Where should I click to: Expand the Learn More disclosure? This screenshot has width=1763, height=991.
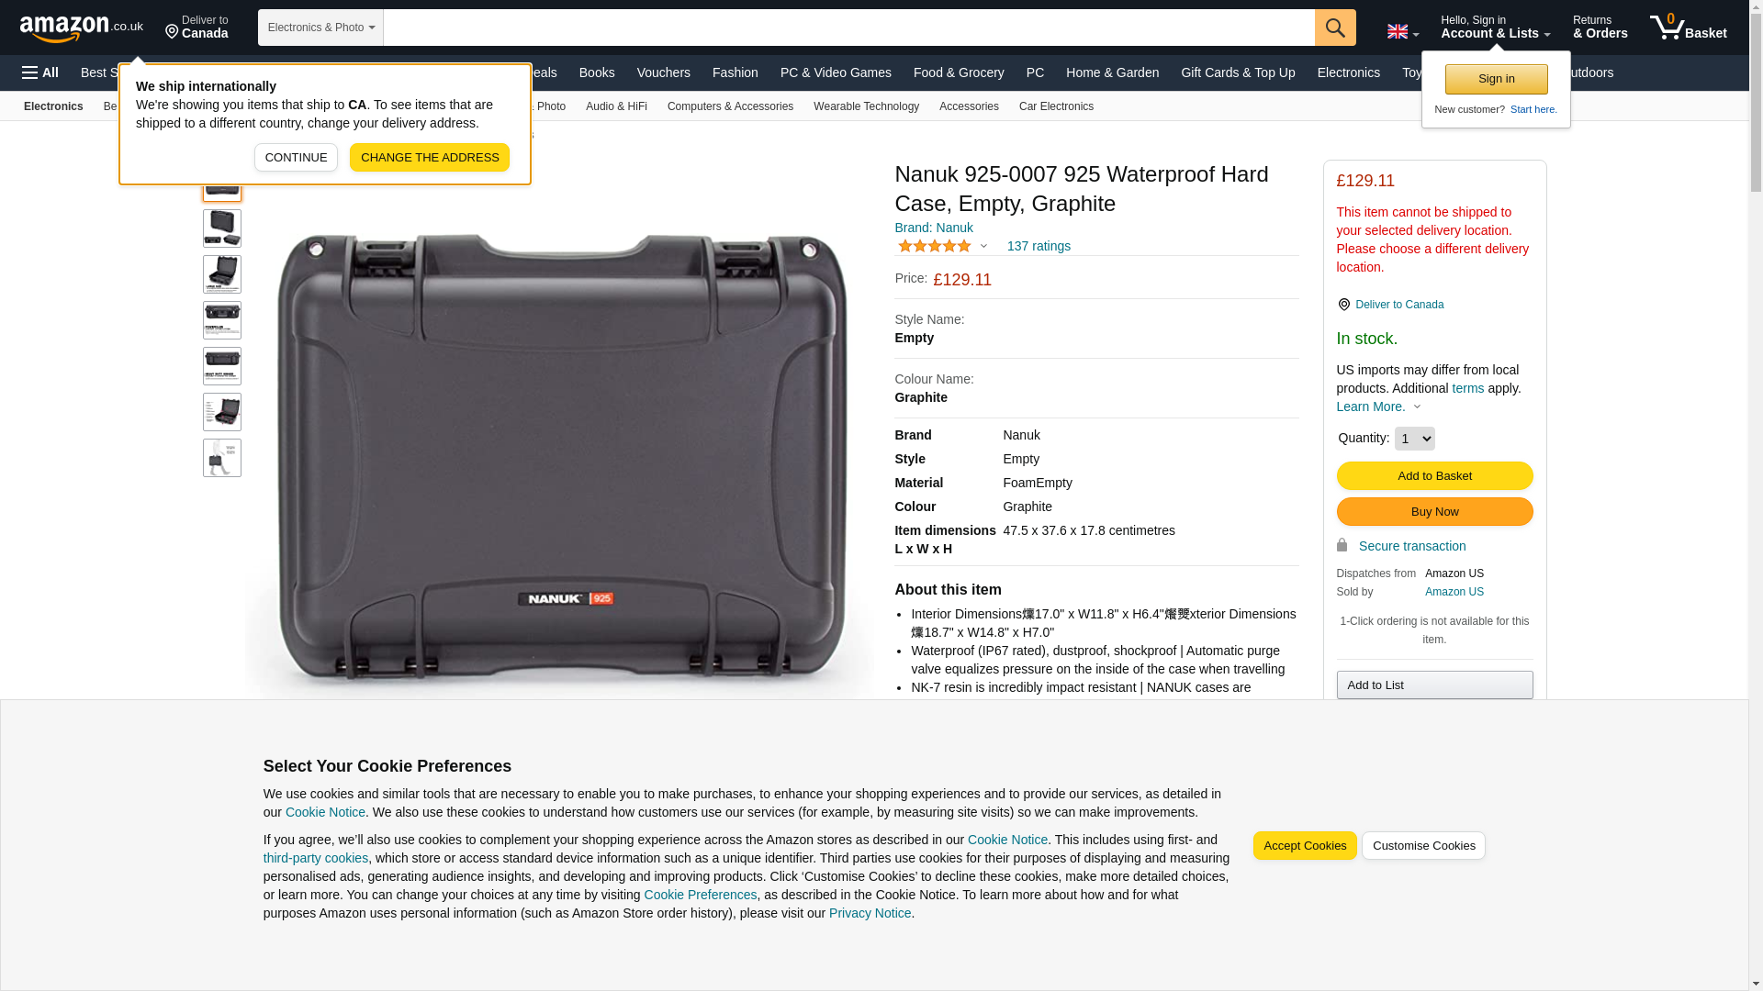point(1378,406)
